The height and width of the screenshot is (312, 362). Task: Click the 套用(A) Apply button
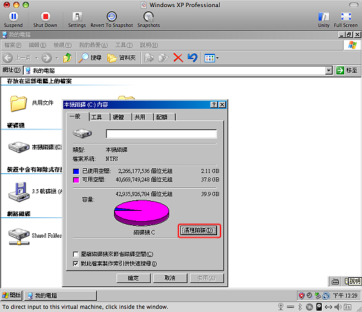pos(207,278)
